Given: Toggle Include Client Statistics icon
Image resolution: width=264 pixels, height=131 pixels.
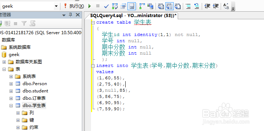Looking at the screenshot, I should 150,6.
